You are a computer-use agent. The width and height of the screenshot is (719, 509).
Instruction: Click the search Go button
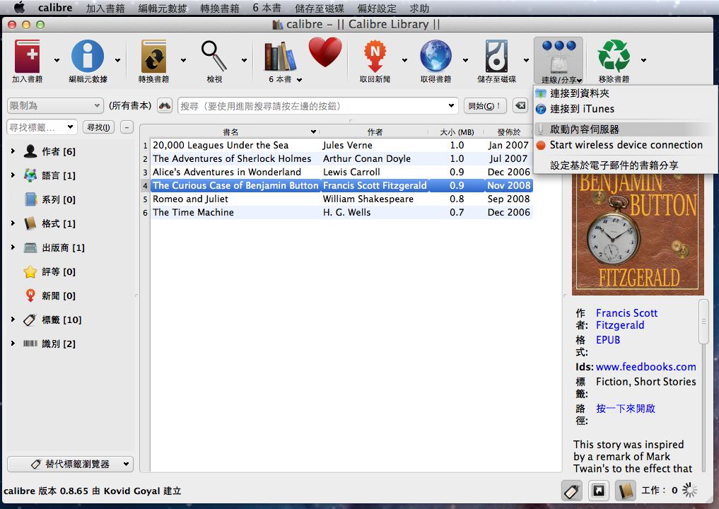pyautogui.click(x=485, y=106)
